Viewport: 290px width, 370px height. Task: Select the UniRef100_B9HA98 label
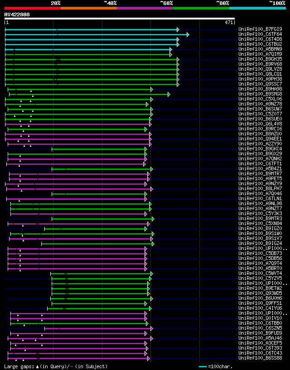point(260,89)
